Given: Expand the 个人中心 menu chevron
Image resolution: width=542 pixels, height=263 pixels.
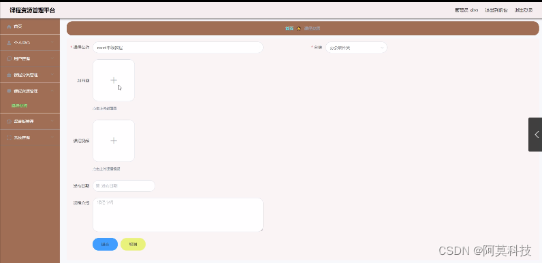Looking at the screenshot, I should [52, 42].
